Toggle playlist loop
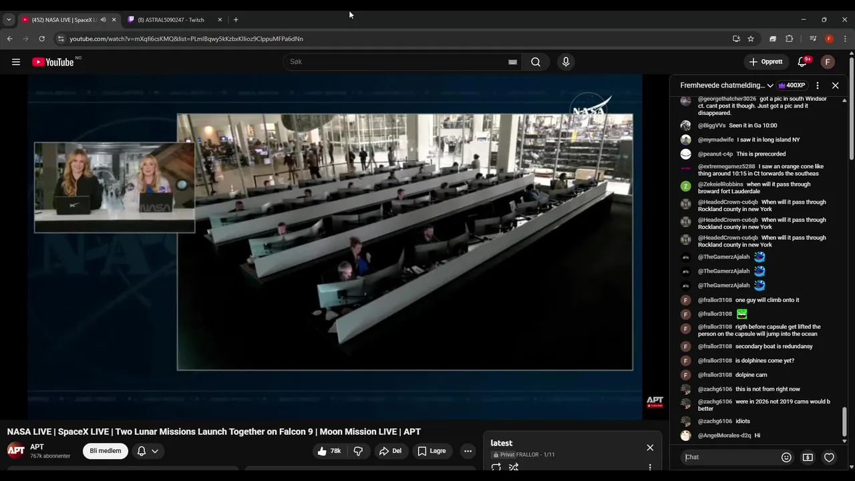 coord(496,467)
